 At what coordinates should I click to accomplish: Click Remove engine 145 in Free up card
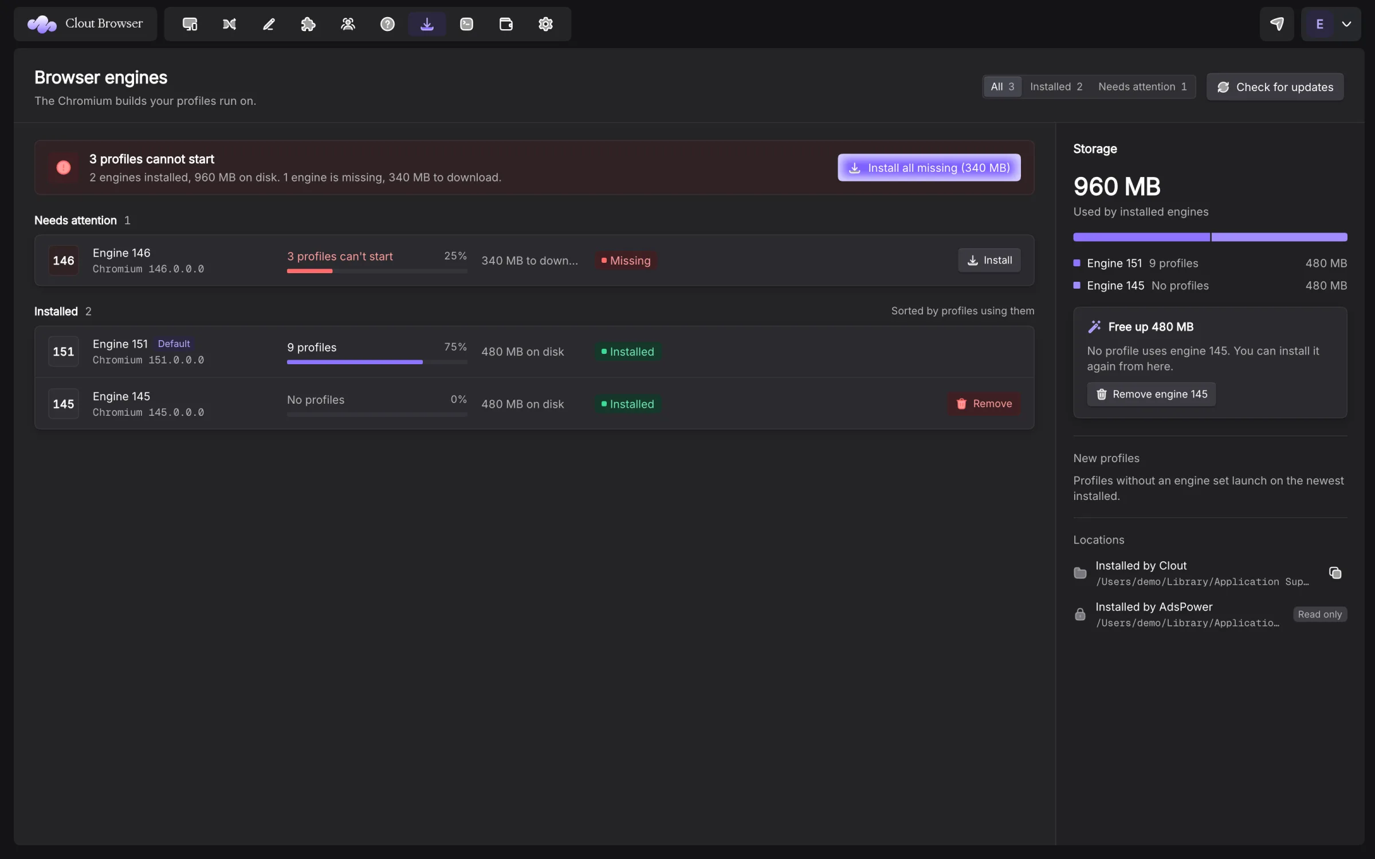point(1151,394)
